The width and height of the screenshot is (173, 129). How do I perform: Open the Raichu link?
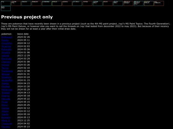point(5,40)
